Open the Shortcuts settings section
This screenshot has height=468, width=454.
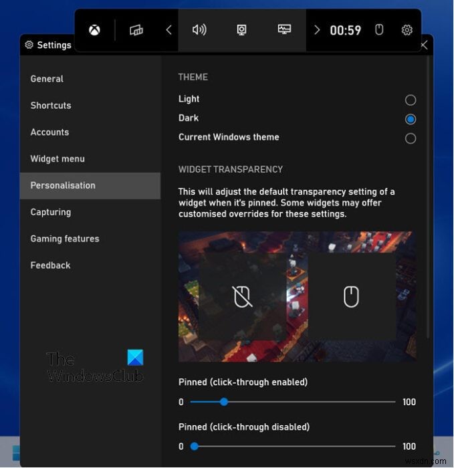click(x=90, y=106)
